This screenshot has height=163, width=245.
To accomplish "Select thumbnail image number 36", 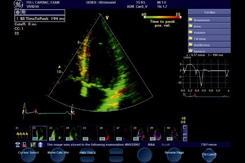I will 106,134.
